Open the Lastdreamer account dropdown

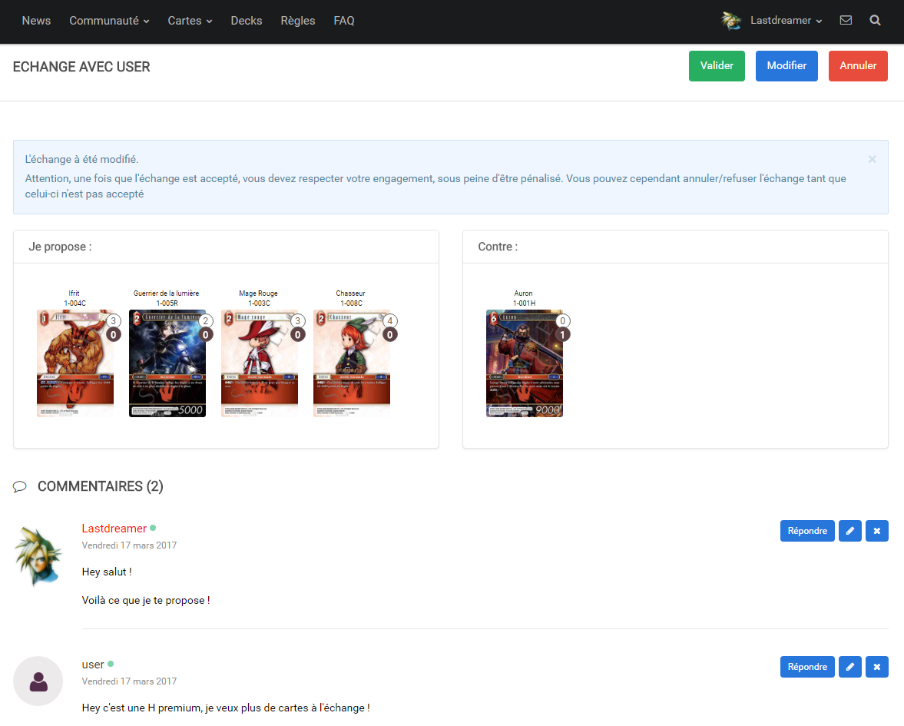click(786, 21)
